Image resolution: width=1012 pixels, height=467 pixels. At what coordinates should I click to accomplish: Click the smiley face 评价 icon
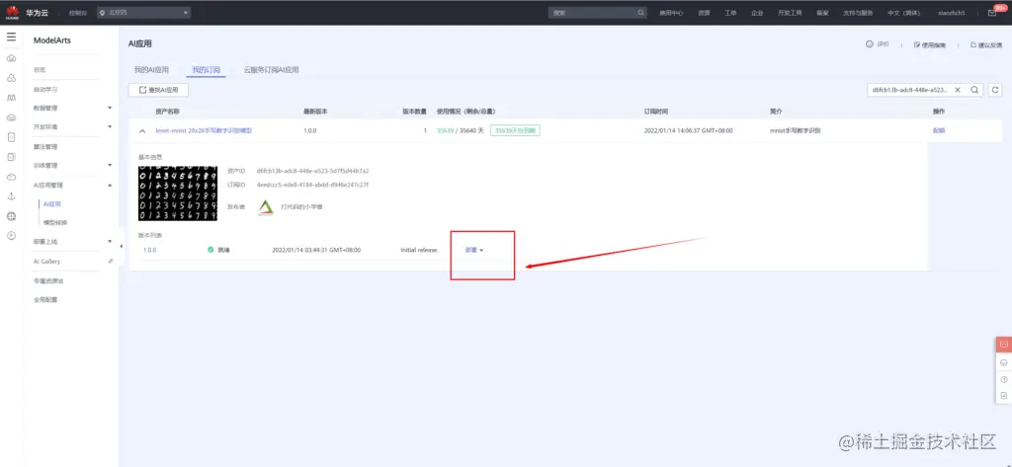coord(869,44)
